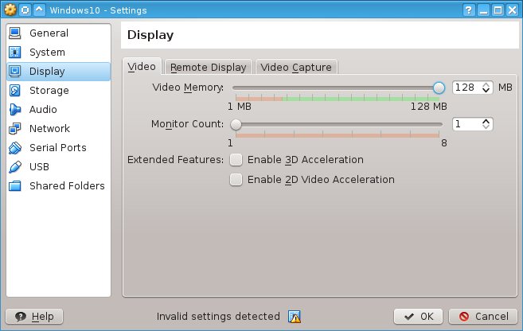Viewport: 523px width, 331px height.
Task: Enable 3D Acceleration checkbox
Action: tap(236, 160)
